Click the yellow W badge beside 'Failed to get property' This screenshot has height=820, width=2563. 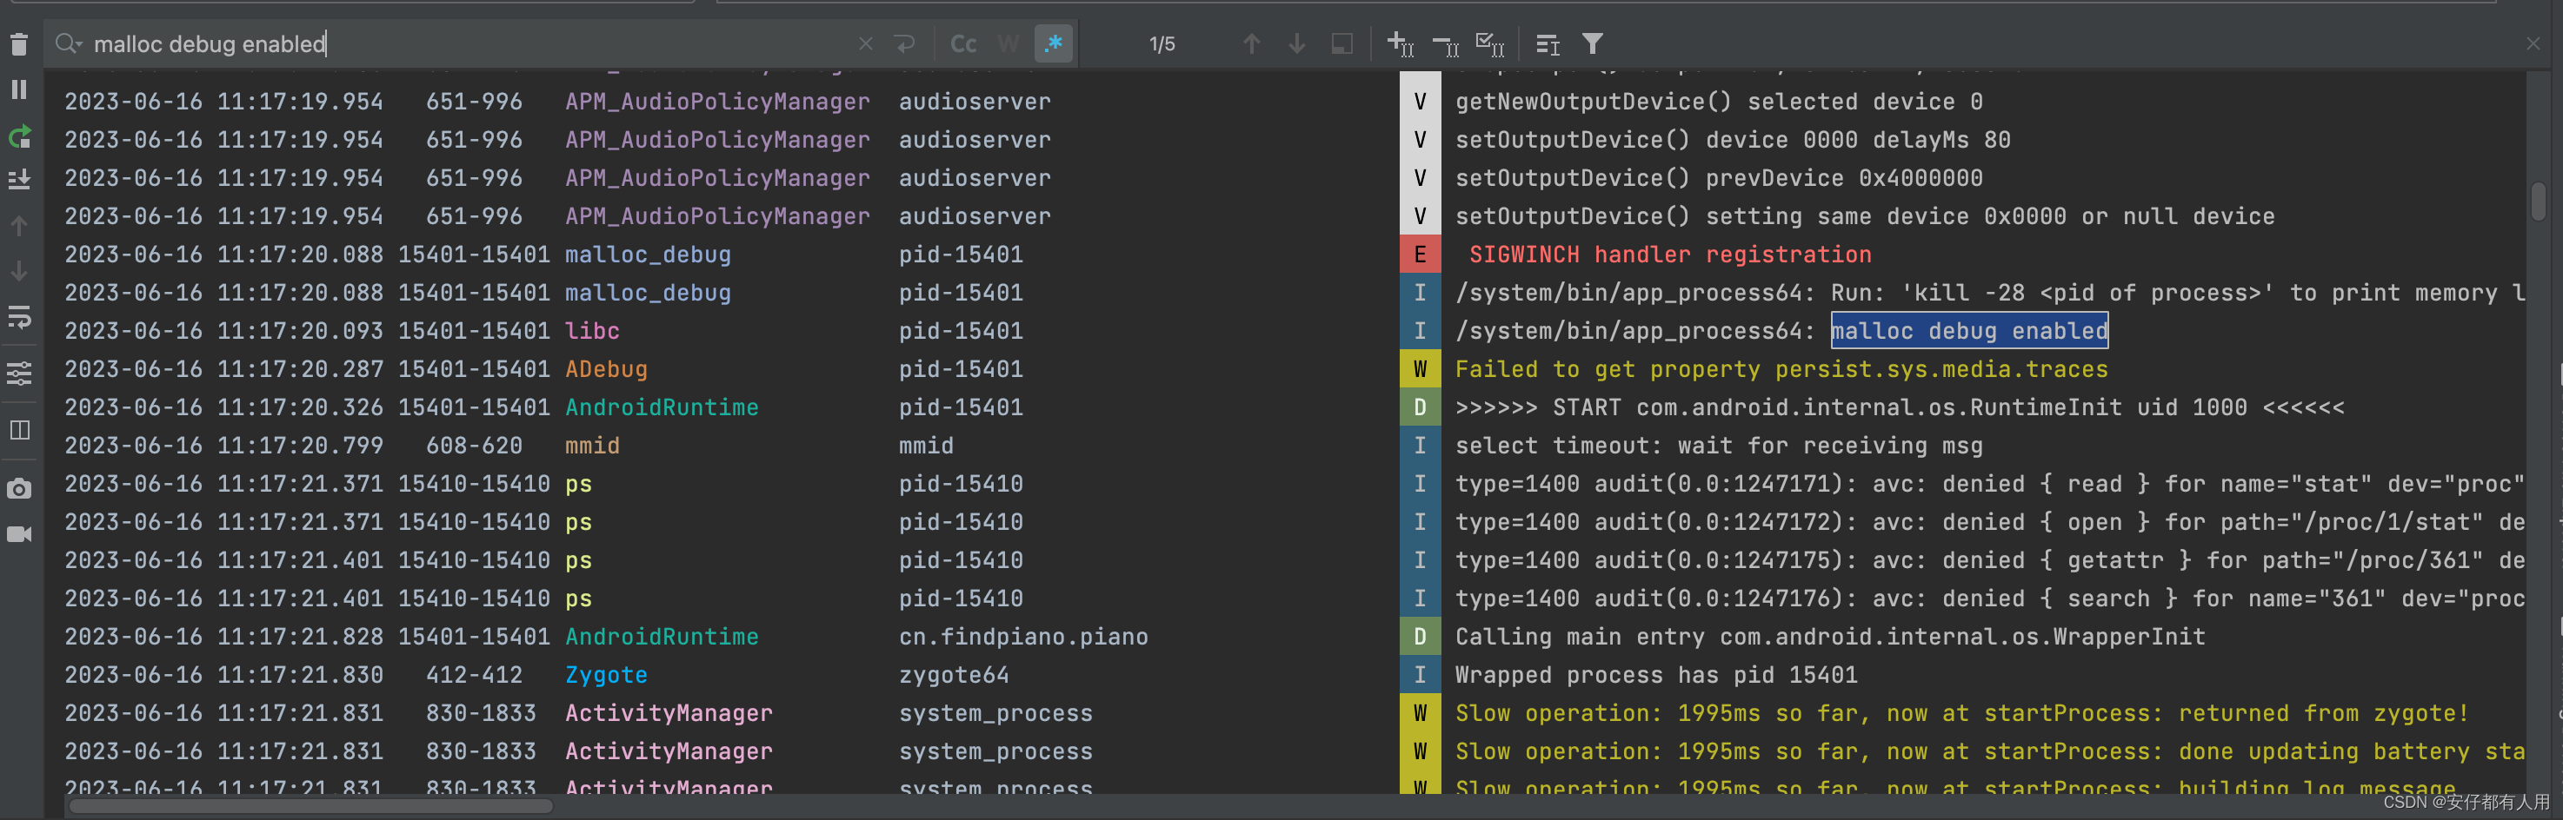[1420, 369]
